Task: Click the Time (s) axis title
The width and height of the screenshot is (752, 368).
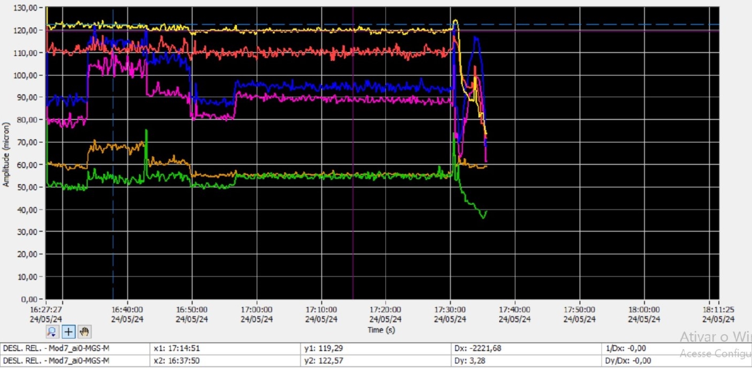Action: coord(381,330)
